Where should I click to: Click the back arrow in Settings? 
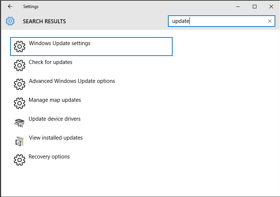point(10,7)
